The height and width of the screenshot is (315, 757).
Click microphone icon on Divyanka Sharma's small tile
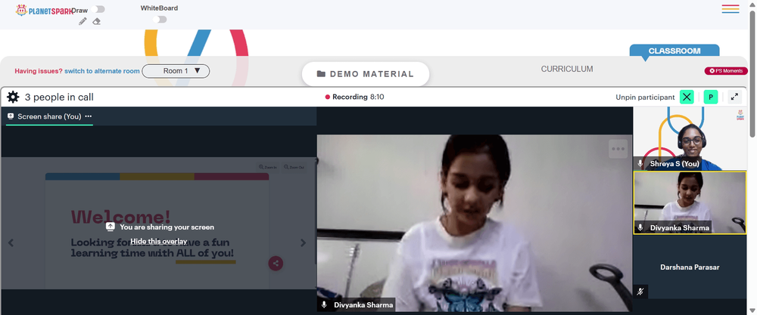(x=640, y=227)
